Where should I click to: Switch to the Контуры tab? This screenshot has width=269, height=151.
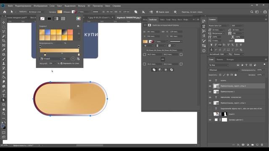pos(230,60)
